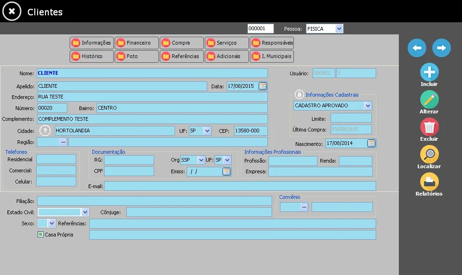
Task: Click the Região ellipsis lookup button
Action: 63,142
